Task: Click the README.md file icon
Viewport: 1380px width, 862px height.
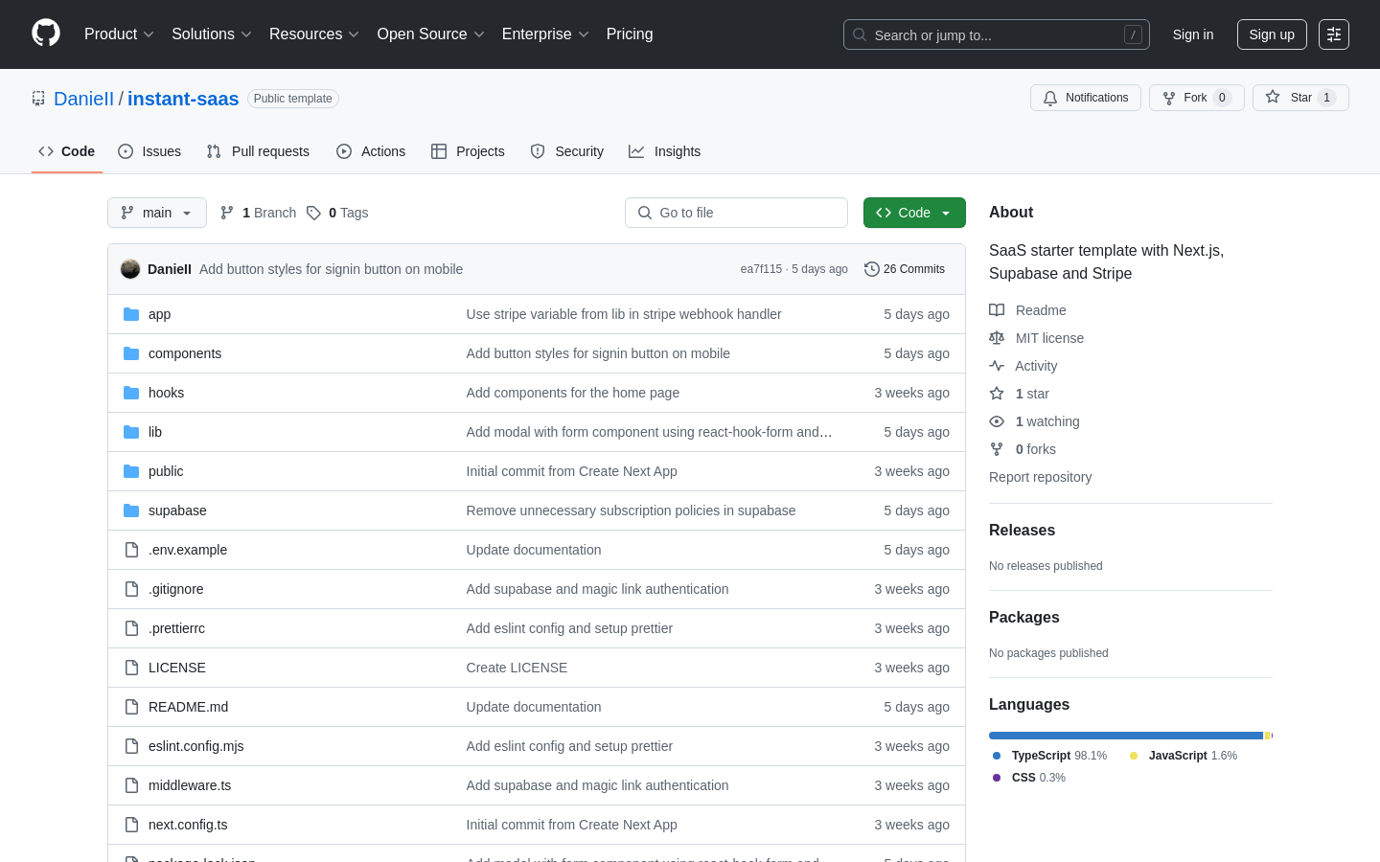Action: 131,707
